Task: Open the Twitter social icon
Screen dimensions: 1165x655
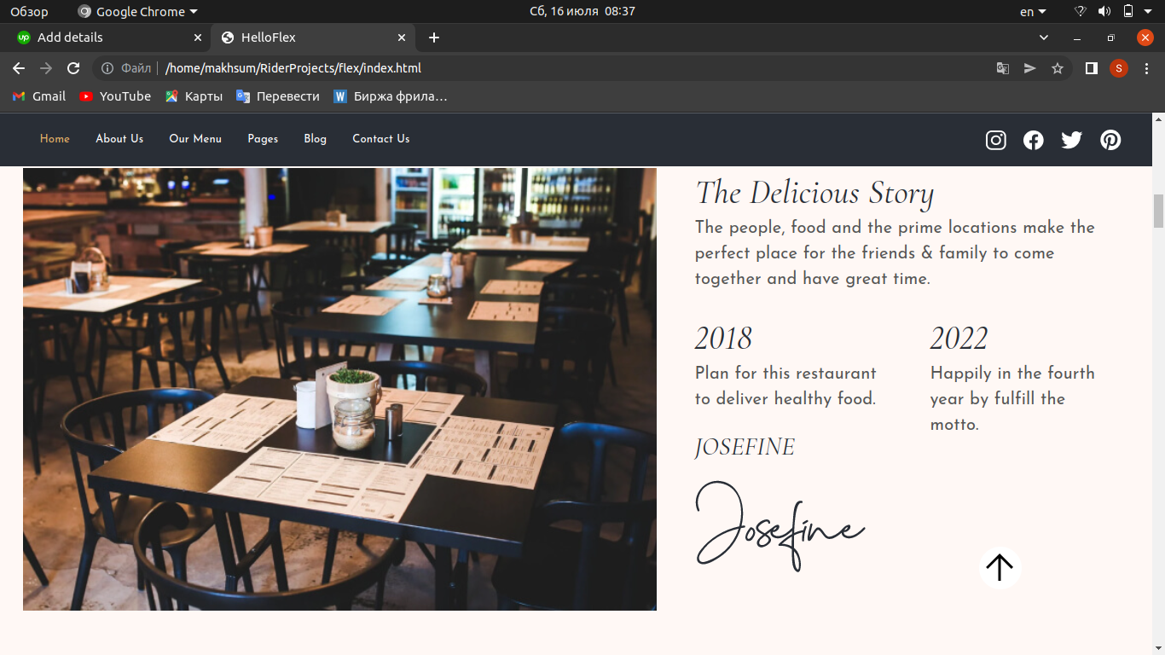Action: [x=1072, y=140]
